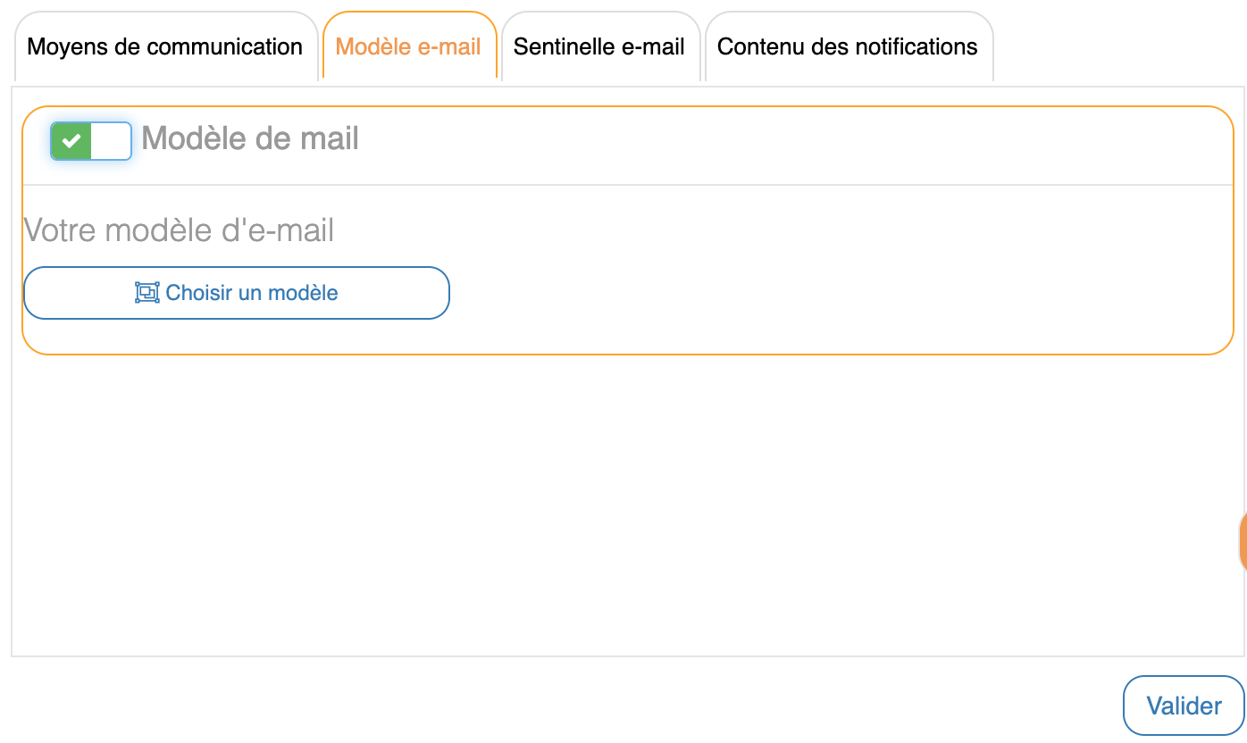This screenshot has height=743, width=1247.
Task: Go to the Contenu des notifications tab
Action: 848,47
